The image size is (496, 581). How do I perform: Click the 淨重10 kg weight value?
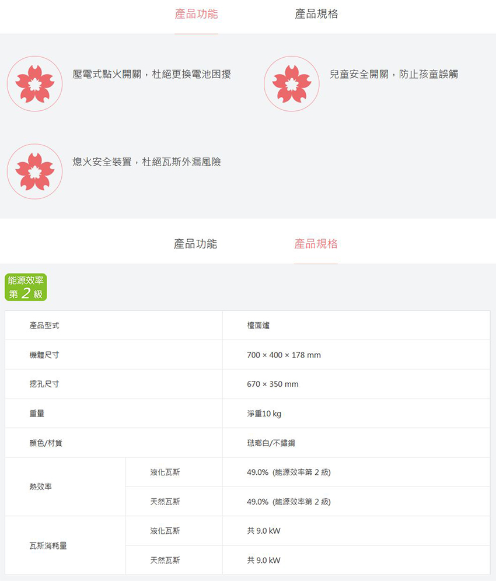point(264,414)
